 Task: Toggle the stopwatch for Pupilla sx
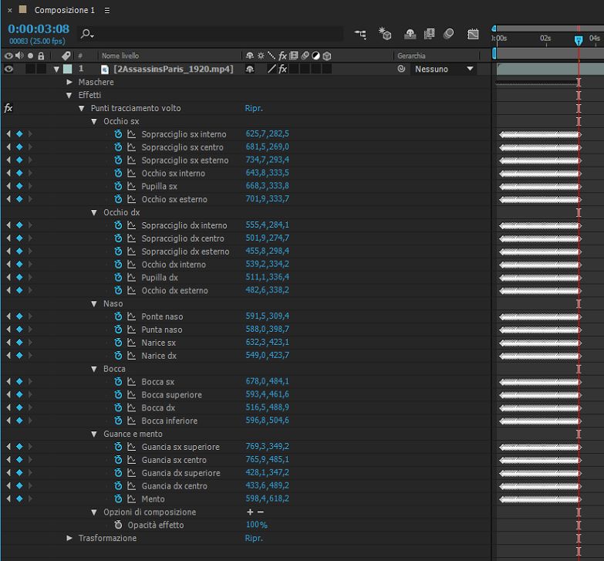(119, 186)
